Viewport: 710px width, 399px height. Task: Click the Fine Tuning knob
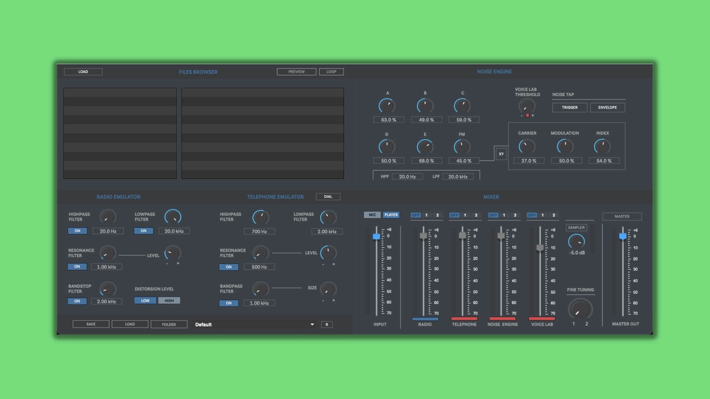pos(580,309)
